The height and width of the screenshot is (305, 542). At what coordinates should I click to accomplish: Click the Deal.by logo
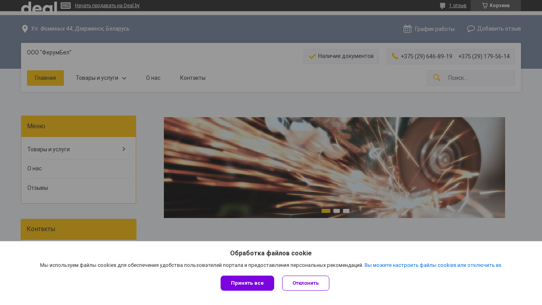tap(39, 7)
